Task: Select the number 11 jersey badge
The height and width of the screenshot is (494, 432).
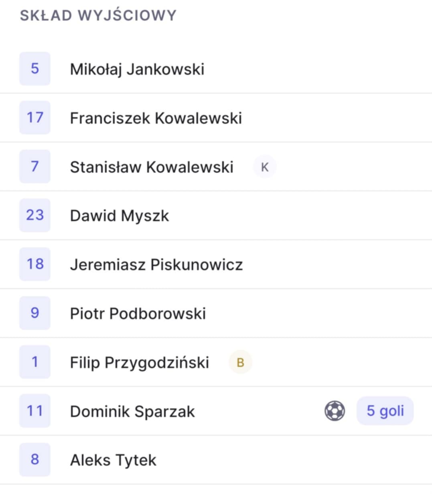Action: point(35,411)
